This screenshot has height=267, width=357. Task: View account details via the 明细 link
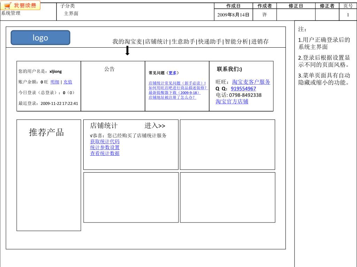coord(55,82)
